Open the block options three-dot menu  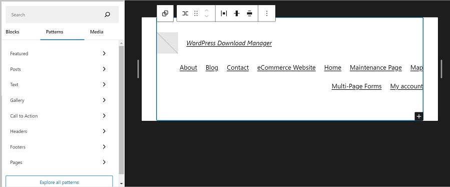tap(267, 14)
